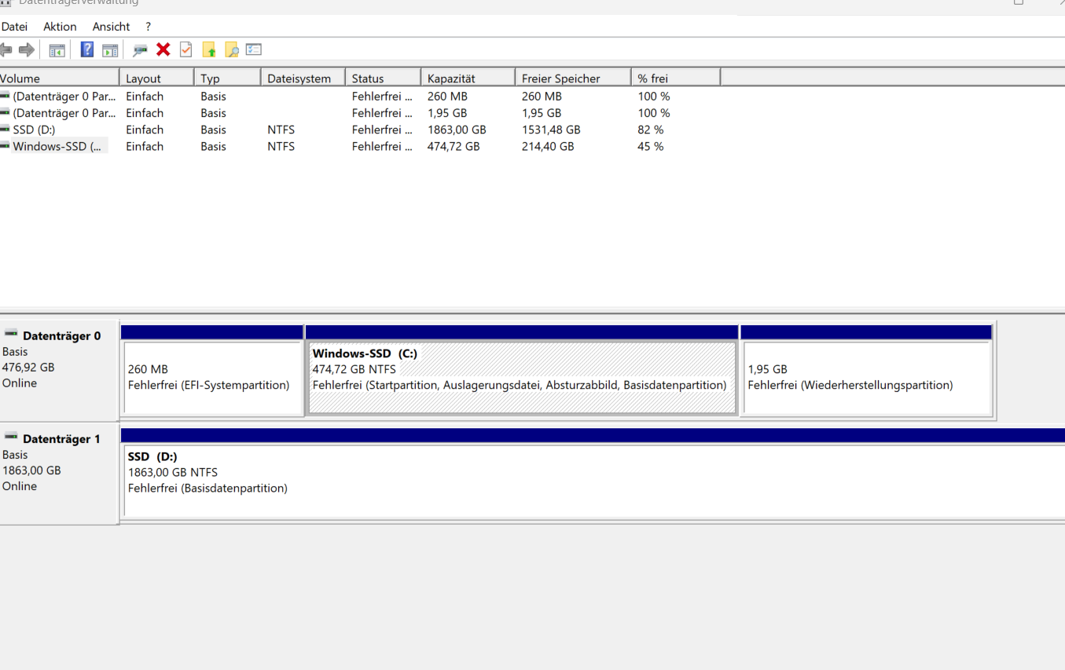Open Help via blue question mark icon
Screen dimensions: 1065x670
[87, 50]
